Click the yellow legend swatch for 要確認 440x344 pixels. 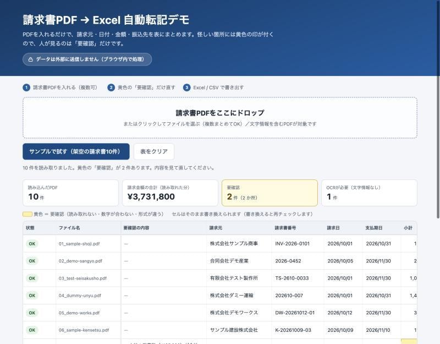(x=27, y=214)
